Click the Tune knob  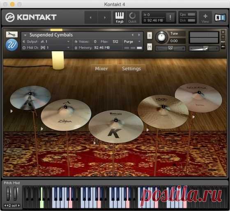pyautogui.click(x=161, y=37)
